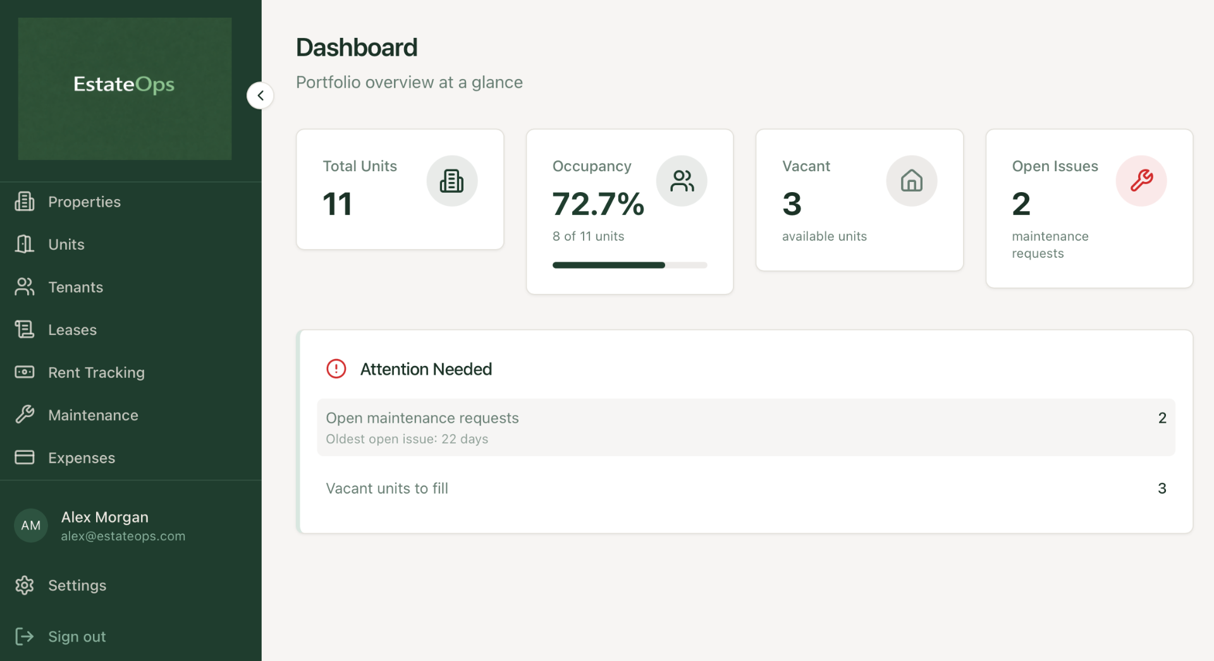The width and height of the screenshot is (1214, 661).
Task: Go to the Units page label
Action: 66,244
